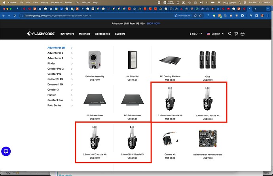The image size is (273, 176).
Task: Expand the Adventurer 3 category chevron
Action: (72, 53)
